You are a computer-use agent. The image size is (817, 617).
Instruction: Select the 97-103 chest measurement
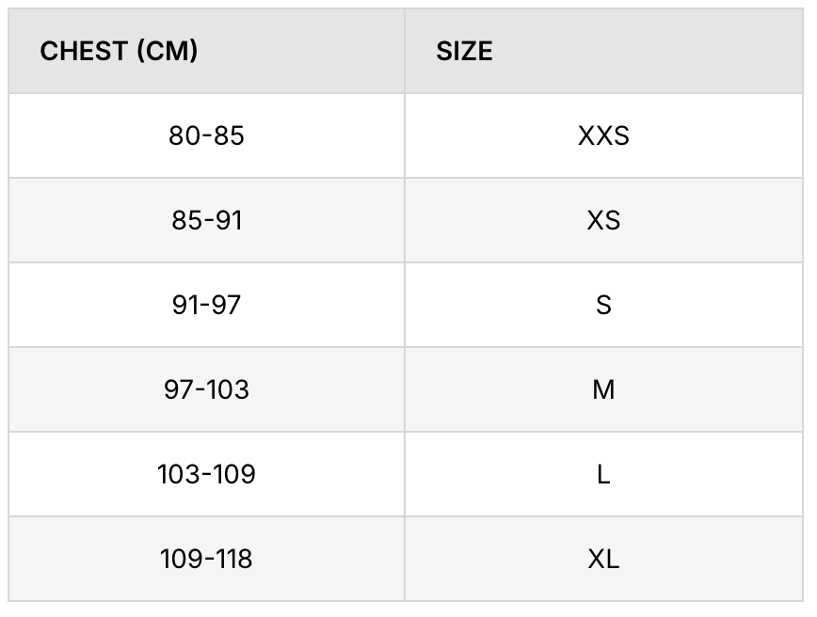click(x=206, y=390)
